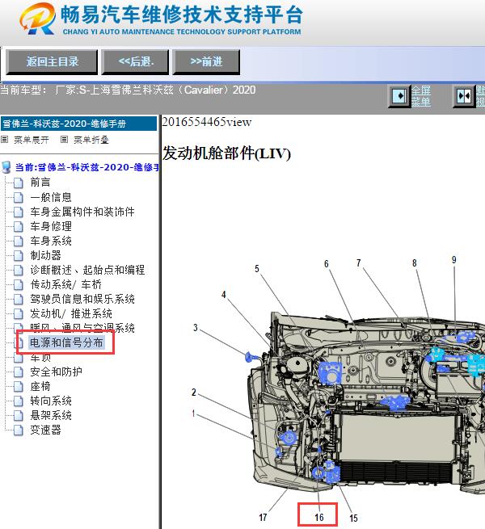Go back with the <<后退 button
Viewport: 485px width, 529px height.
(135, 62)
